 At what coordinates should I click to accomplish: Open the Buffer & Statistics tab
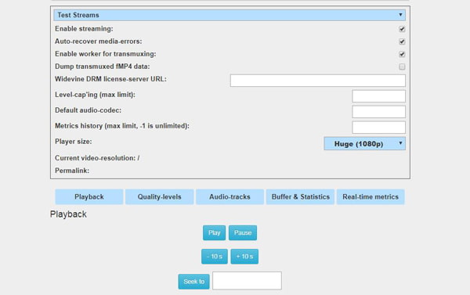coord(300,196)
